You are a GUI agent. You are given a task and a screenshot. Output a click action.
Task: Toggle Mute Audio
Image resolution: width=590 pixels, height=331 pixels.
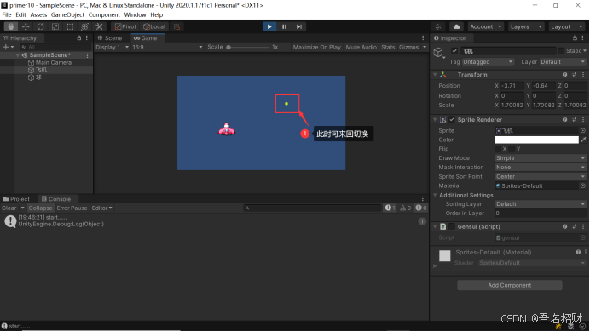coord(362,47)
